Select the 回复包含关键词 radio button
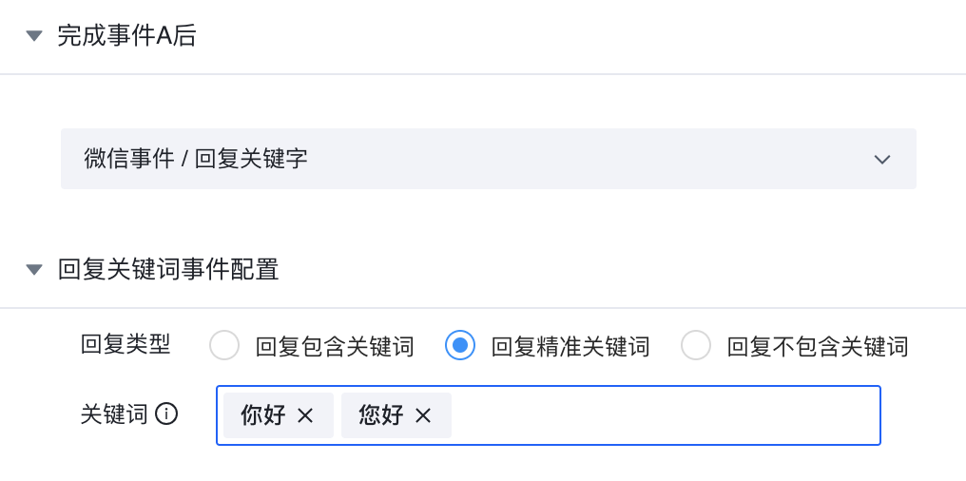Image resolution: width=966 pixels, height=481 pixels. pos(224,346)
